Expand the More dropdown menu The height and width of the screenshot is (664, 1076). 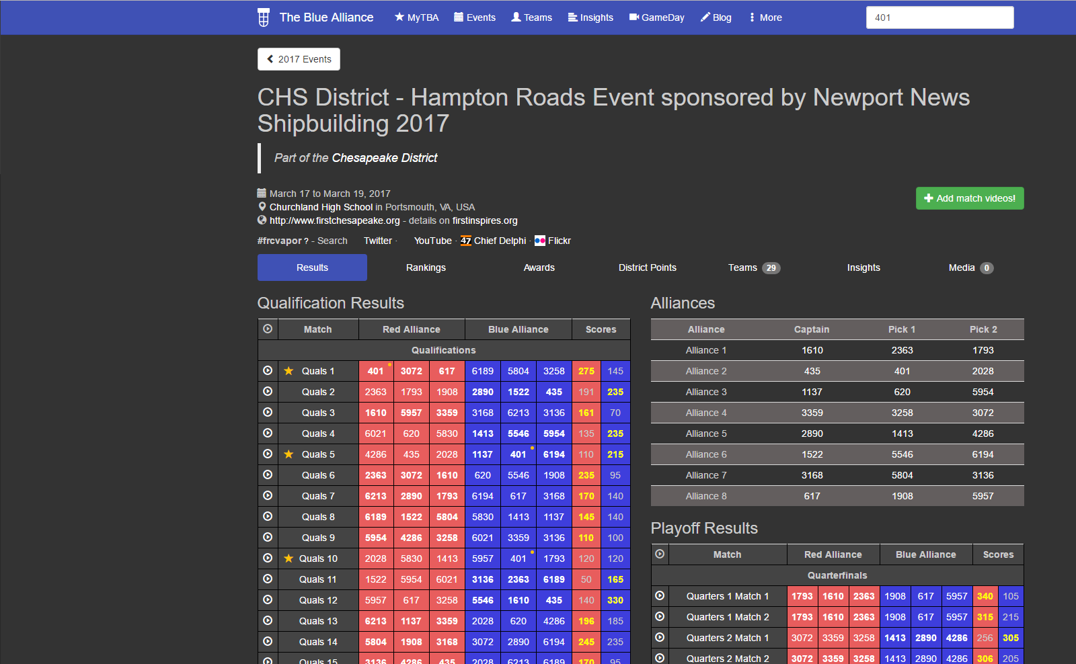pyautogui.click(x=765, y=17)
